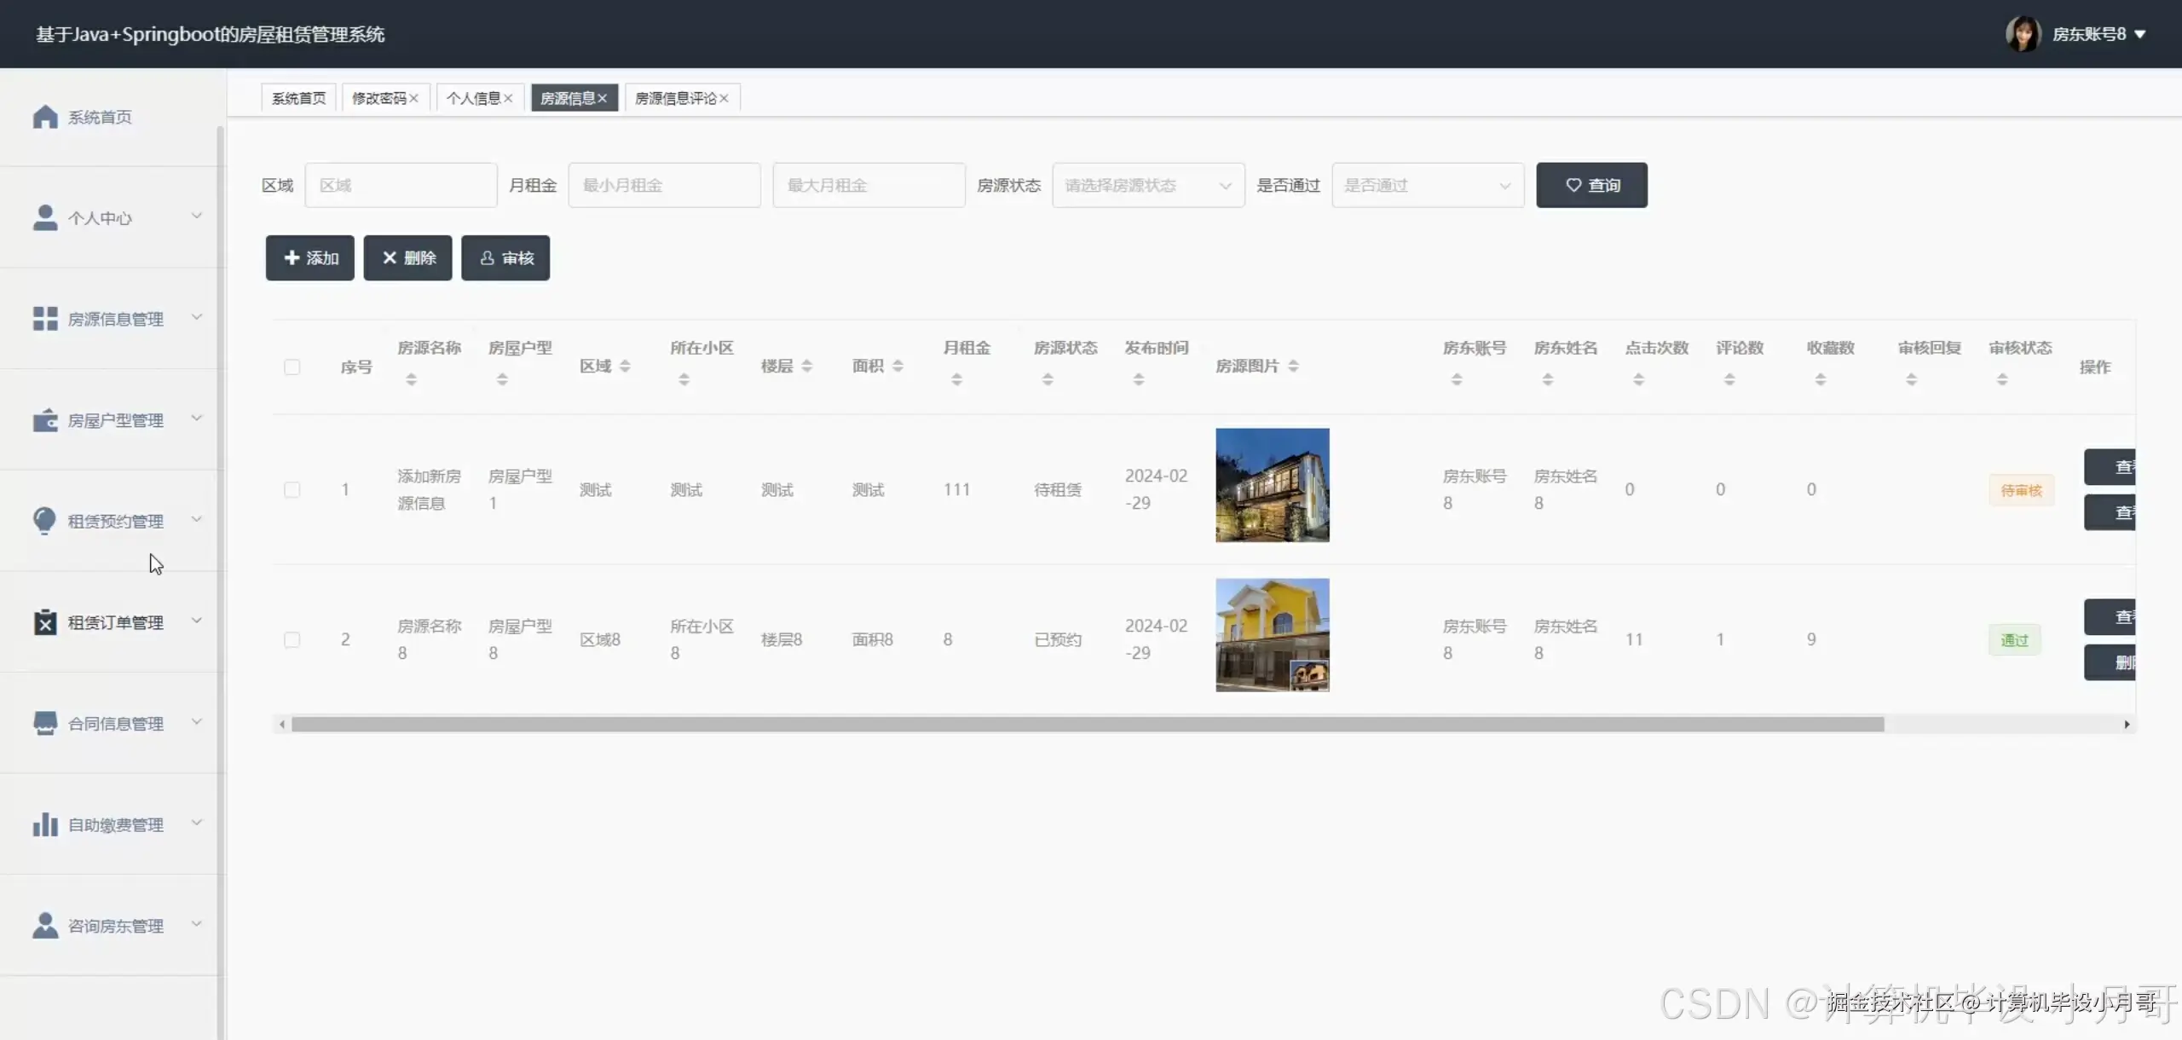2182x1040 pixels.
Task: Expand the 合同信息管理 sidebar menu
Action: click(115, 724)
